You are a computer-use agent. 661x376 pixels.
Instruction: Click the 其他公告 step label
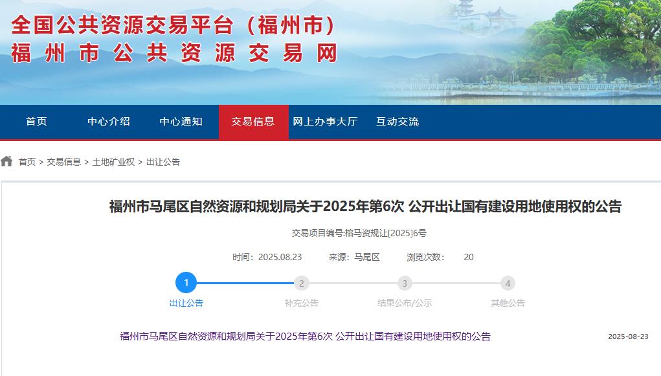[508, 303]
